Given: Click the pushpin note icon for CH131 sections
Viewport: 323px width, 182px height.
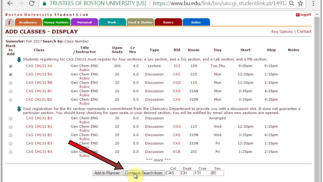Looking at the screenshot, I should (19, 59).
